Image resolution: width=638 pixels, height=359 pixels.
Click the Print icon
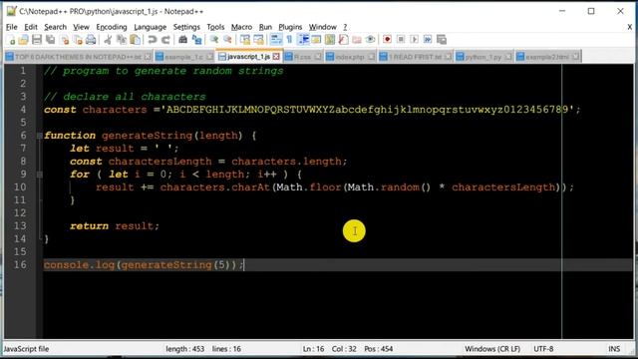(91, 40)
